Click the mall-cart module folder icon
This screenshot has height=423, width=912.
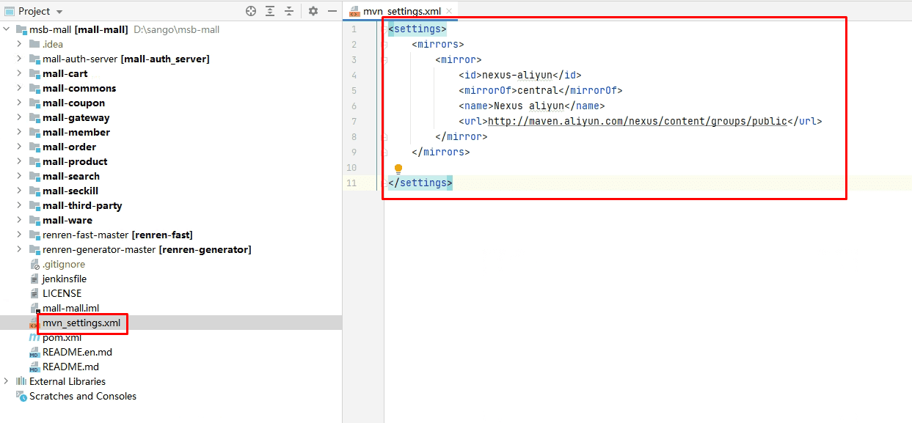(34, 73)
